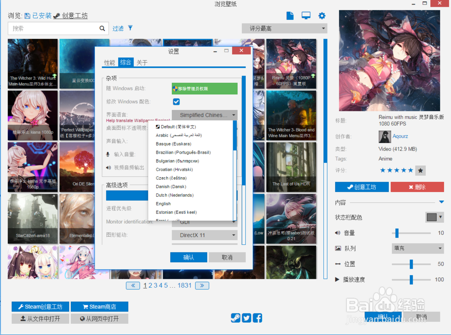This screenshot has width=451, height=335.
Task: Go to next page arrow
Action: coord(202,285)
